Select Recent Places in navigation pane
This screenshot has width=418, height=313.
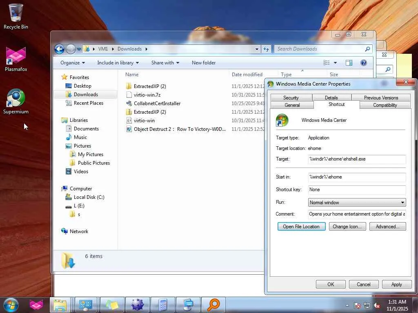pyautogui.click(x=88, y=103)
